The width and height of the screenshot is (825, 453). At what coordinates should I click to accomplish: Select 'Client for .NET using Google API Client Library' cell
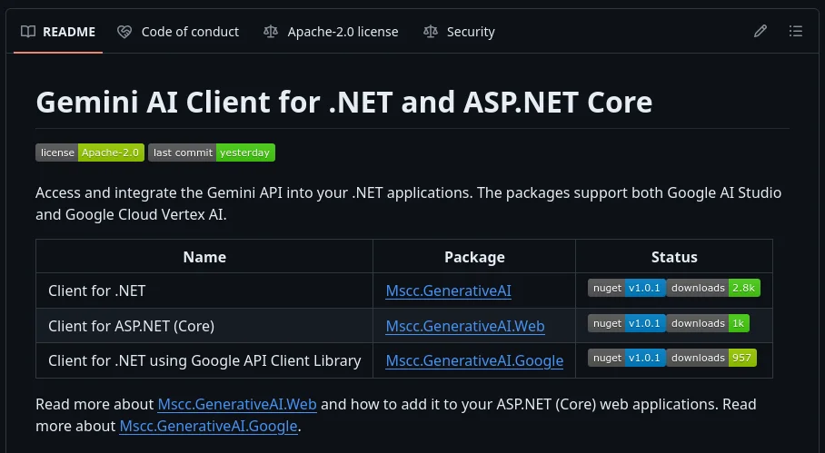click(x=204, y=360)
